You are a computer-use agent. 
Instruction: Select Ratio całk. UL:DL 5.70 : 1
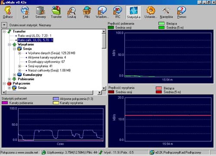(x=35, y=40)
